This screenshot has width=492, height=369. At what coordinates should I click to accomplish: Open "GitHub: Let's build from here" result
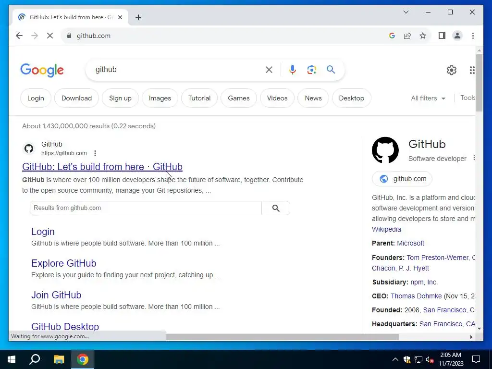102,167
